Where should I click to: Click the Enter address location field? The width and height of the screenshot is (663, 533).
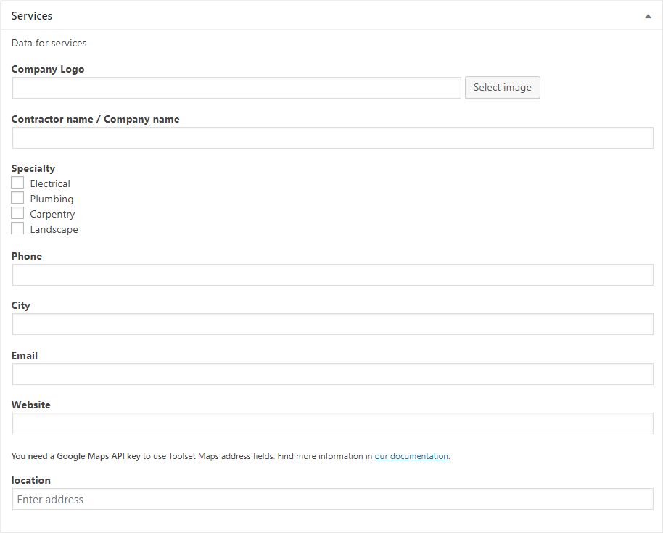point(332,499)
